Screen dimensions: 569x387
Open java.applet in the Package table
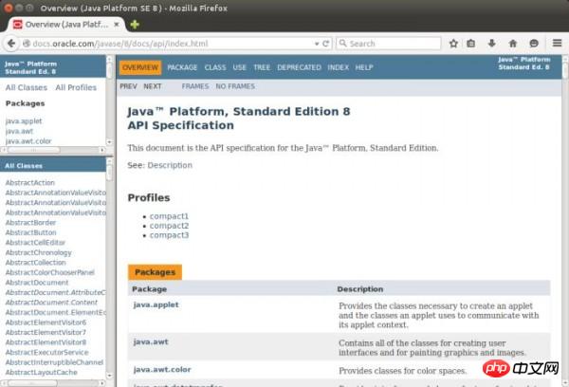click(x=156, y=305)
